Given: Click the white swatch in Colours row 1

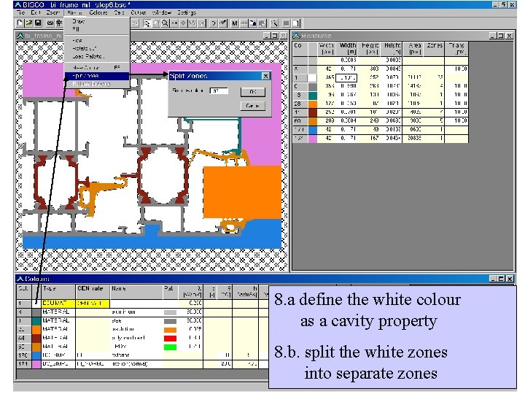Looking at the screenshot, I should [36, 304].
